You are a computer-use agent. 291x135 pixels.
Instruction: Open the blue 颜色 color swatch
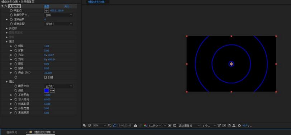[x=46, y=90]
